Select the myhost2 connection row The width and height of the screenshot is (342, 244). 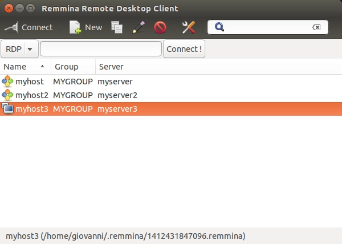[171, 95]
